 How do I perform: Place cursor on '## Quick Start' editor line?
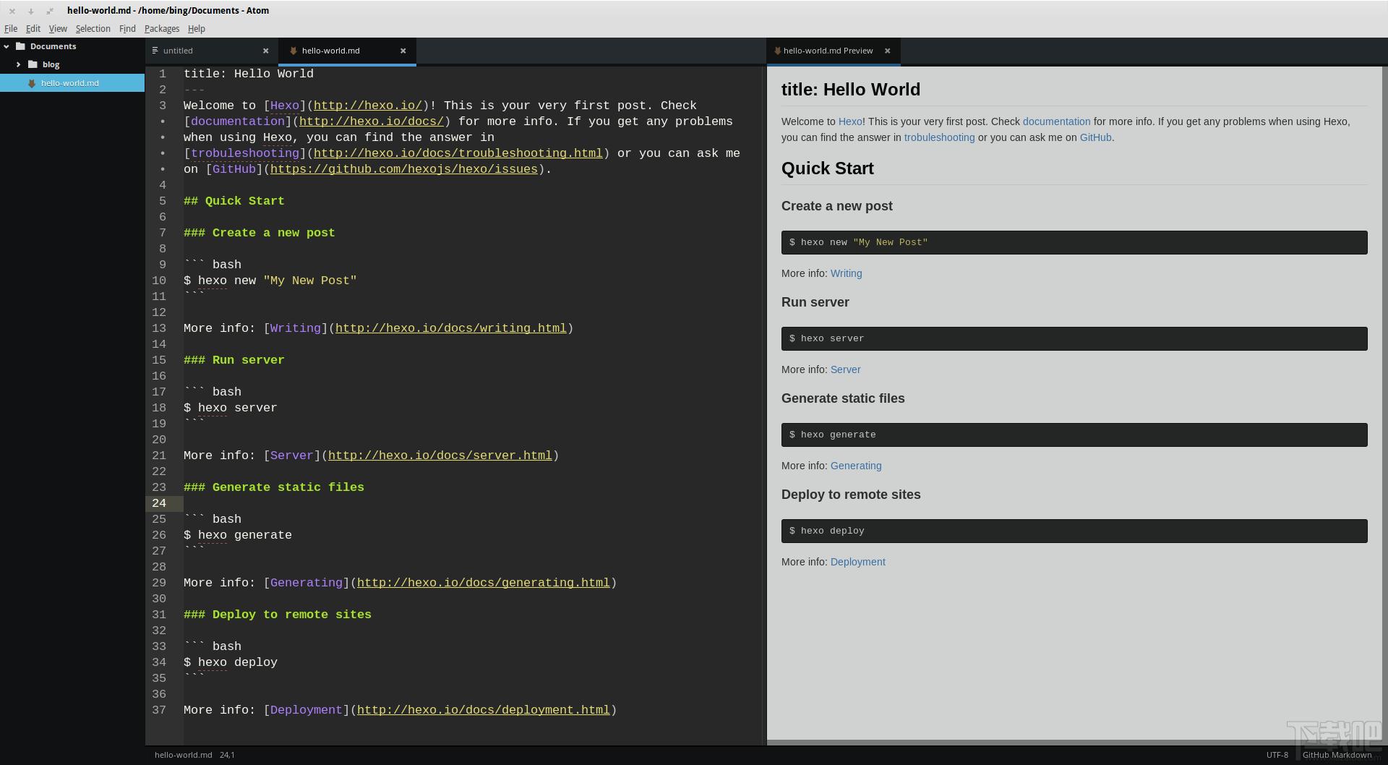(x=234, y=201)
